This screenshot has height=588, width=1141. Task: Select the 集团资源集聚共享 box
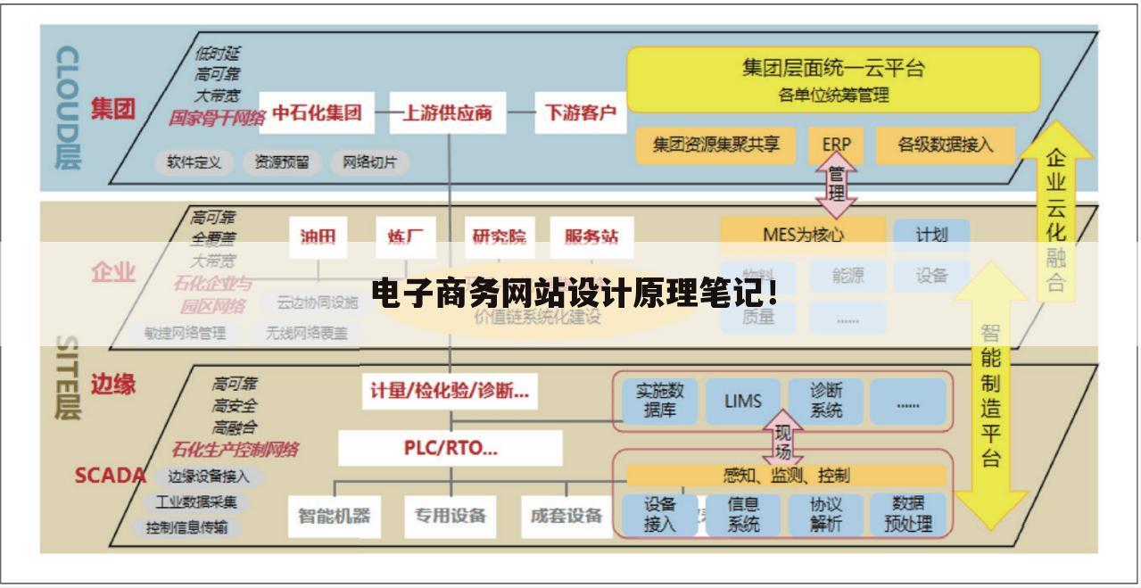(717, 145)
